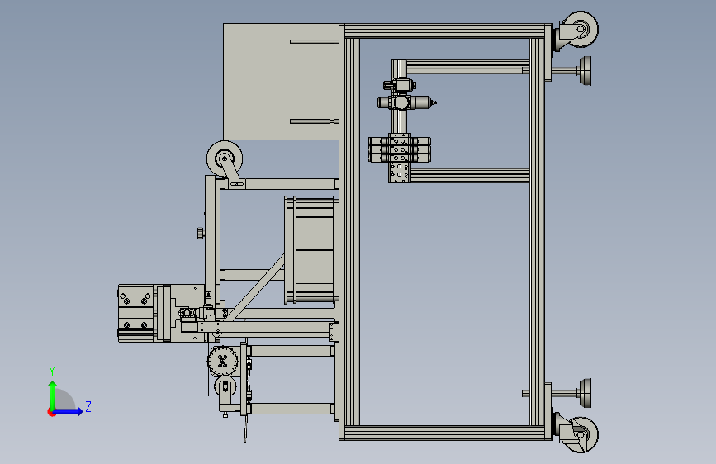Click the green Y axis arrow of triad
Viewport: 716px width, 464px height.
click(52, 395)
